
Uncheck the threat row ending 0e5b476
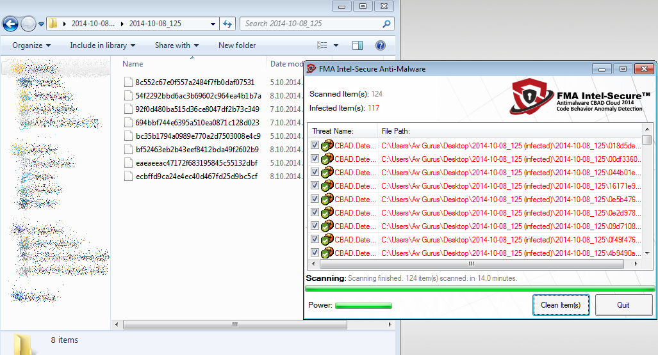pos(315,199)
